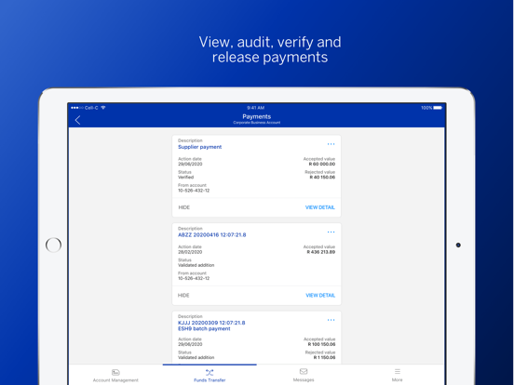Image resolution: width=514 pixels, height=385 pixels.
Task: Open the ABZZ 20200416 12:07:21.8 link
Action: click(x=211, y=235)
